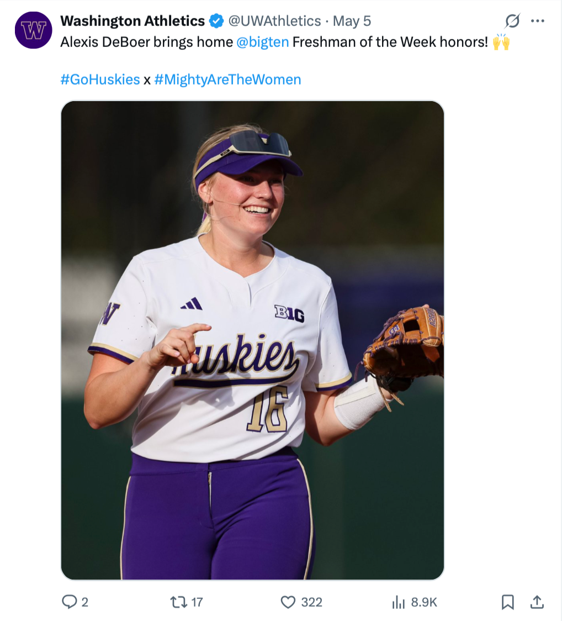Open the #MightyAreTheWomen hashtag
The image size is (562, 621).
[x=227, y=80]
